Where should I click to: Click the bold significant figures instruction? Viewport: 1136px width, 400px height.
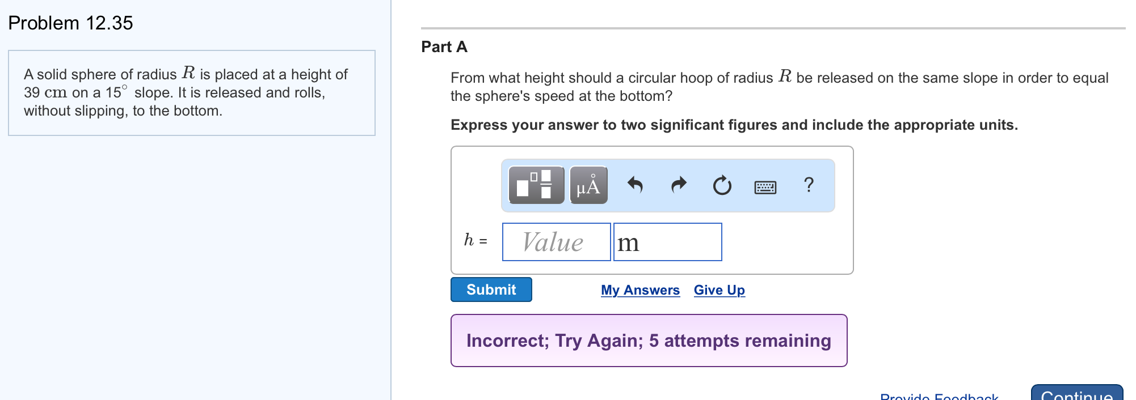[734, 125]
